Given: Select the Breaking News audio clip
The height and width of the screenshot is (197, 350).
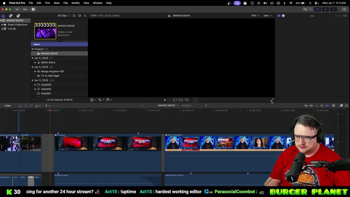Looking at the screenshot, I should pyautogui.click(x=108, y=179).
